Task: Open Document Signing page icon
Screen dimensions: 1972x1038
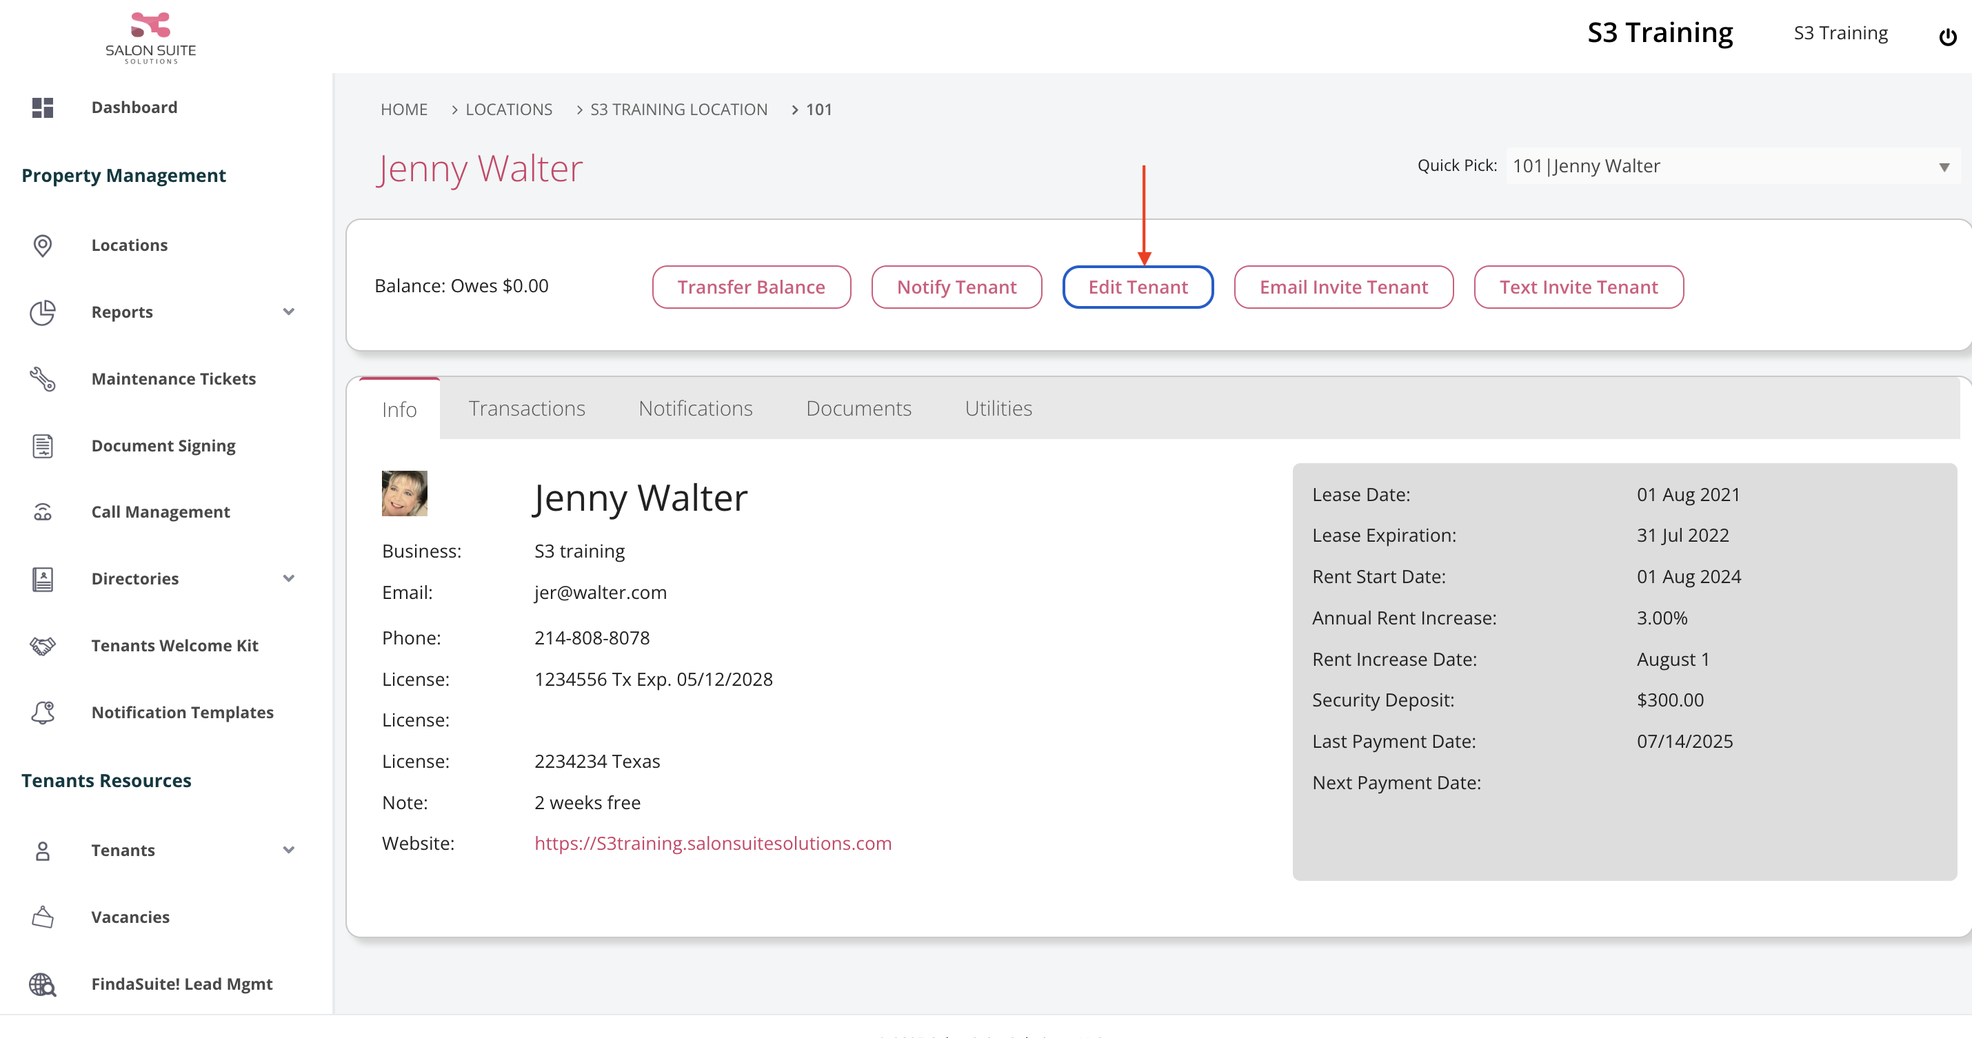Action: point(43,445)
